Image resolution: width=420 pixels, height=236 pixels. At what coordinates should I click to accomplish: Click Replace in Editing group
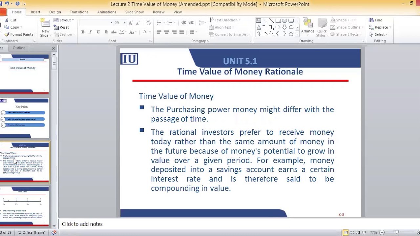(x=380, y=27)
